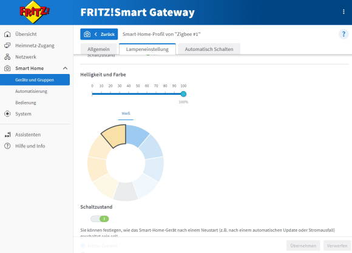The image size is (352, 253).
Task: Collapse the Smart Home menu chevron
Action: (x=65, y=68)
